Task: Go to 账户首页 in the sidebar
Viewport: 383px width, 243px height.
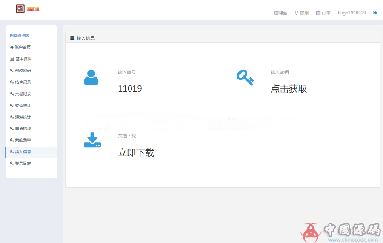Action: coord(20,47)
